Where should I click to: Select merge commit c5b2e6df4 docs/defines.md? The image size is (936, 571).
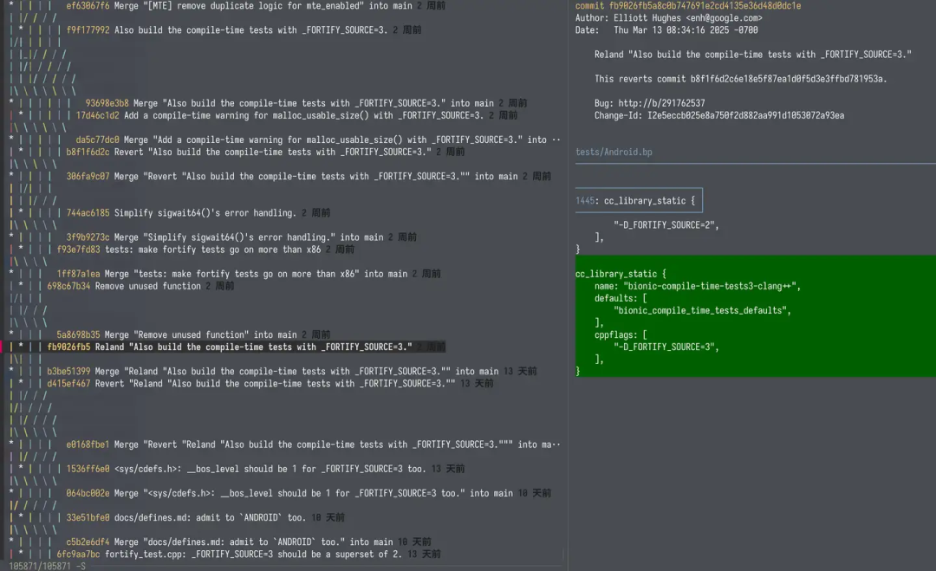[x=249, y=542]
